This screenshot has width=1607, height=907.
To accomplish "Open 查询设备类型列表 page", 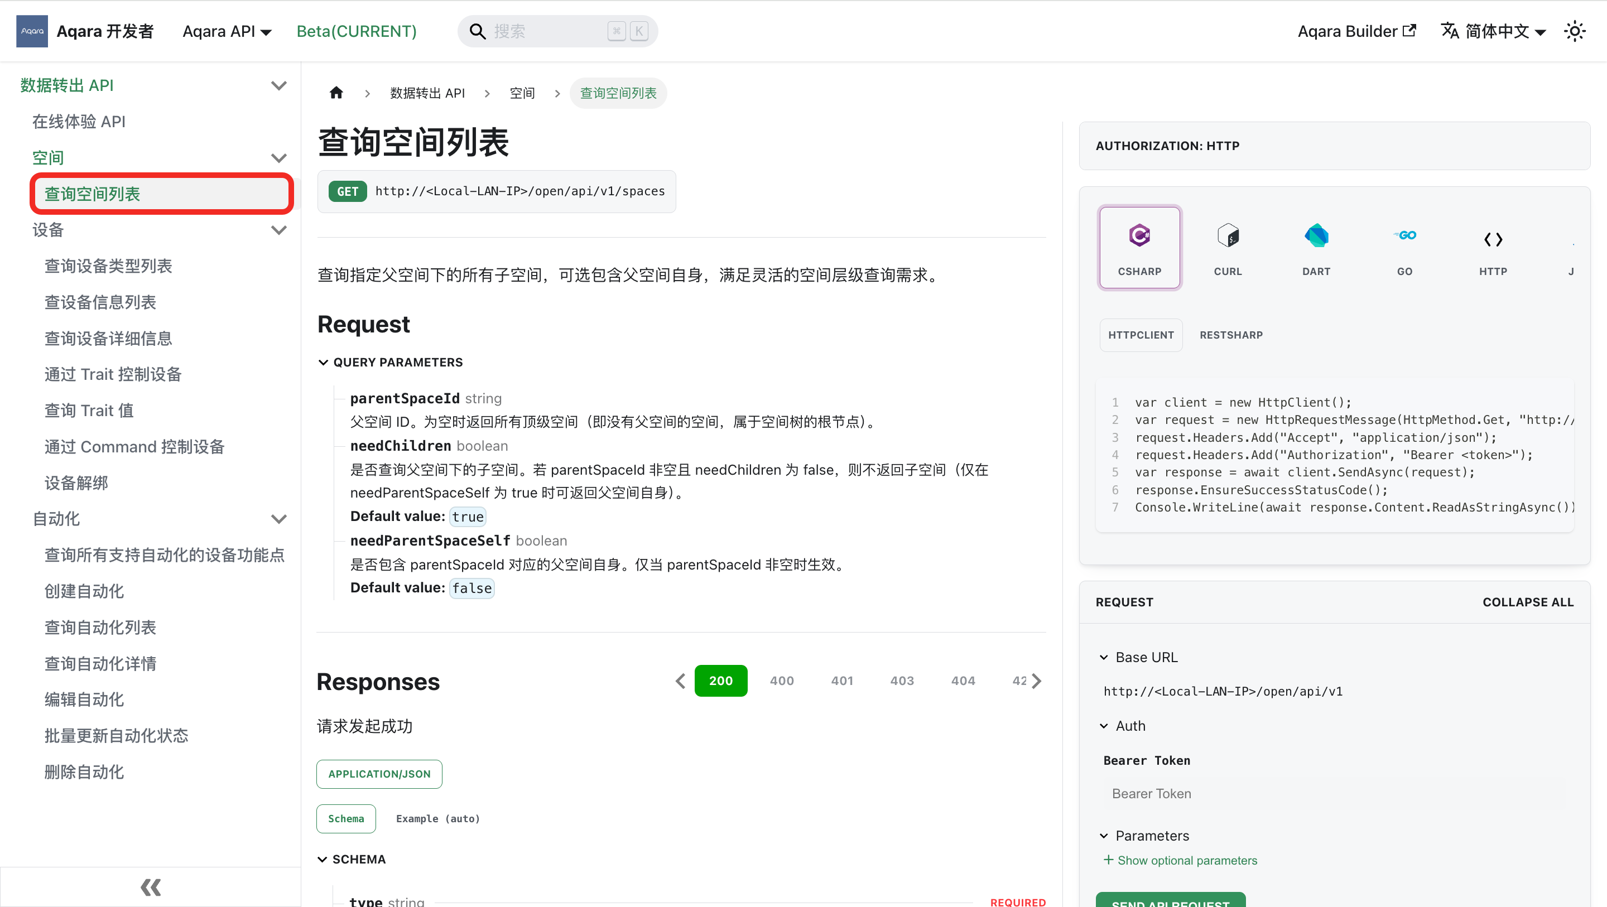I will (x=108, y=267).
